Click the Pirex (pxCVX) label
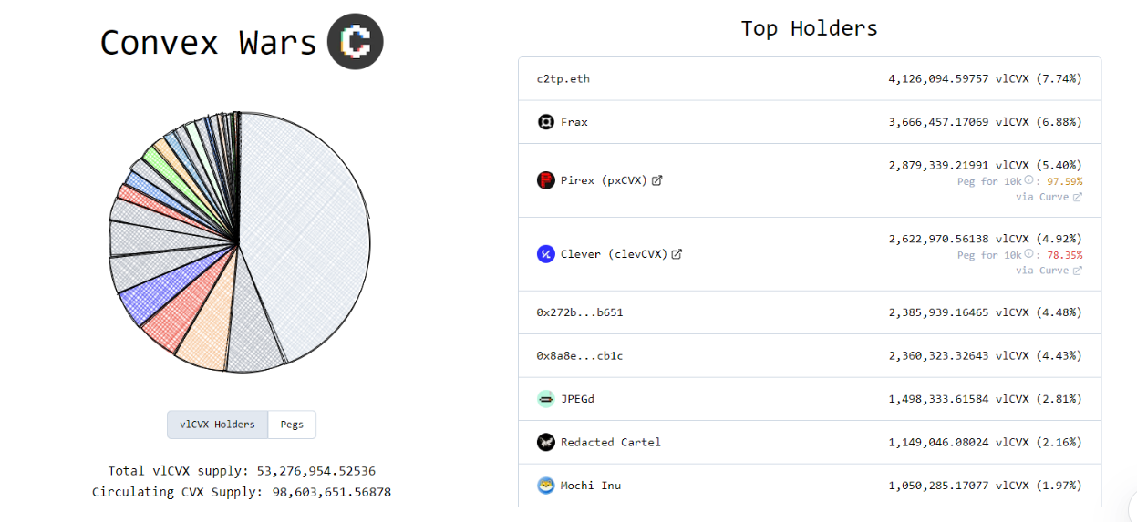 tap(604, 180)
